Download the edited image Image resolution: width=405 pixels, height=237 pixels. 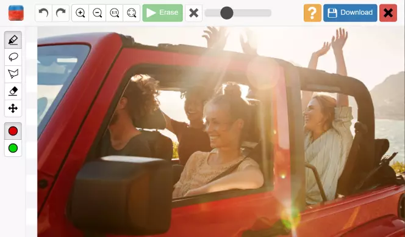tap(350, 13)
